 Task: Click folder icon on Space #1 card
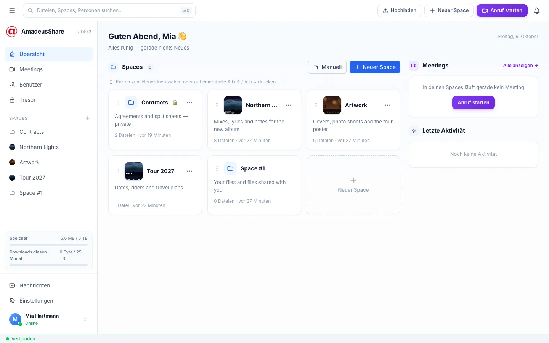point(230,168)
